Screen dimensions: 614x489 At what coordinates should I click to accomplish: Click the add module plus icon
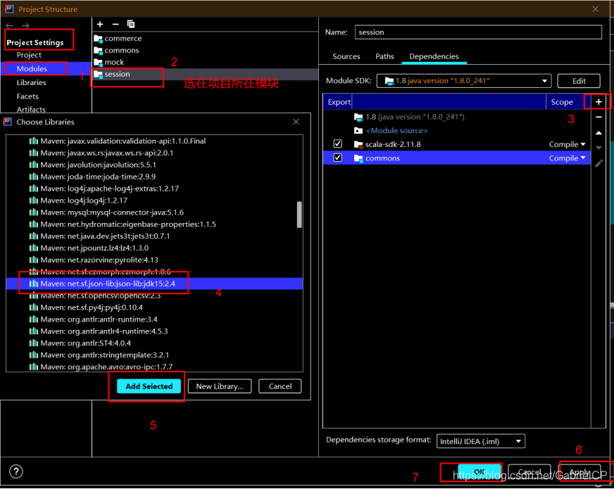(x=100, y=24)
